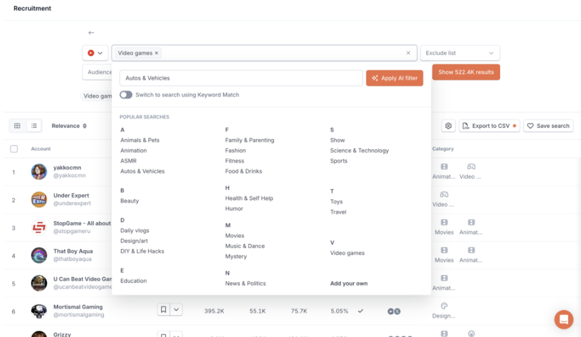The width and height of the screenshot is (581, 337).
Task: Select Food & Drinks category
Action: click(243, 171)
